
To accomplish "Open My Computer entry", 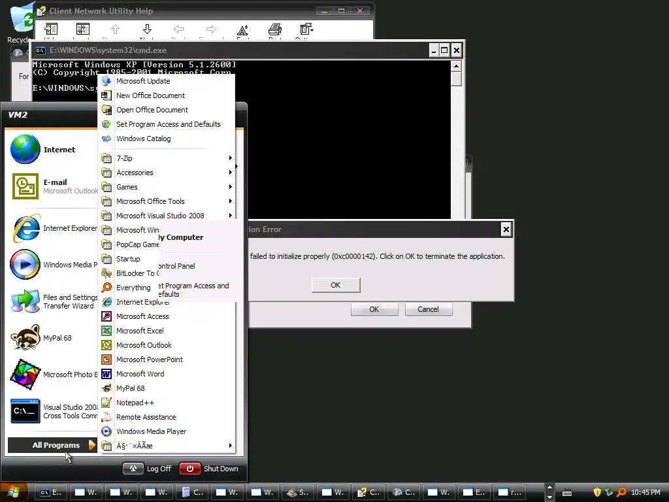I will [182, 237].
